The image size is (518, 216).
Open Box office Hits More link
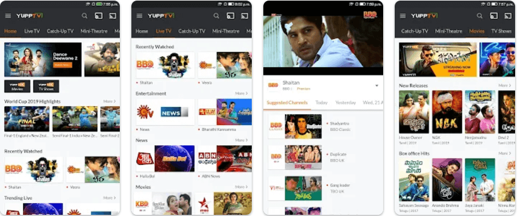(505, 153)
